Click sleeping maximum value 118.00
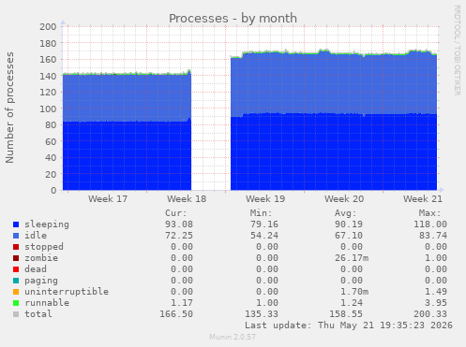This screenshot has width=466, height=347. 430,224
